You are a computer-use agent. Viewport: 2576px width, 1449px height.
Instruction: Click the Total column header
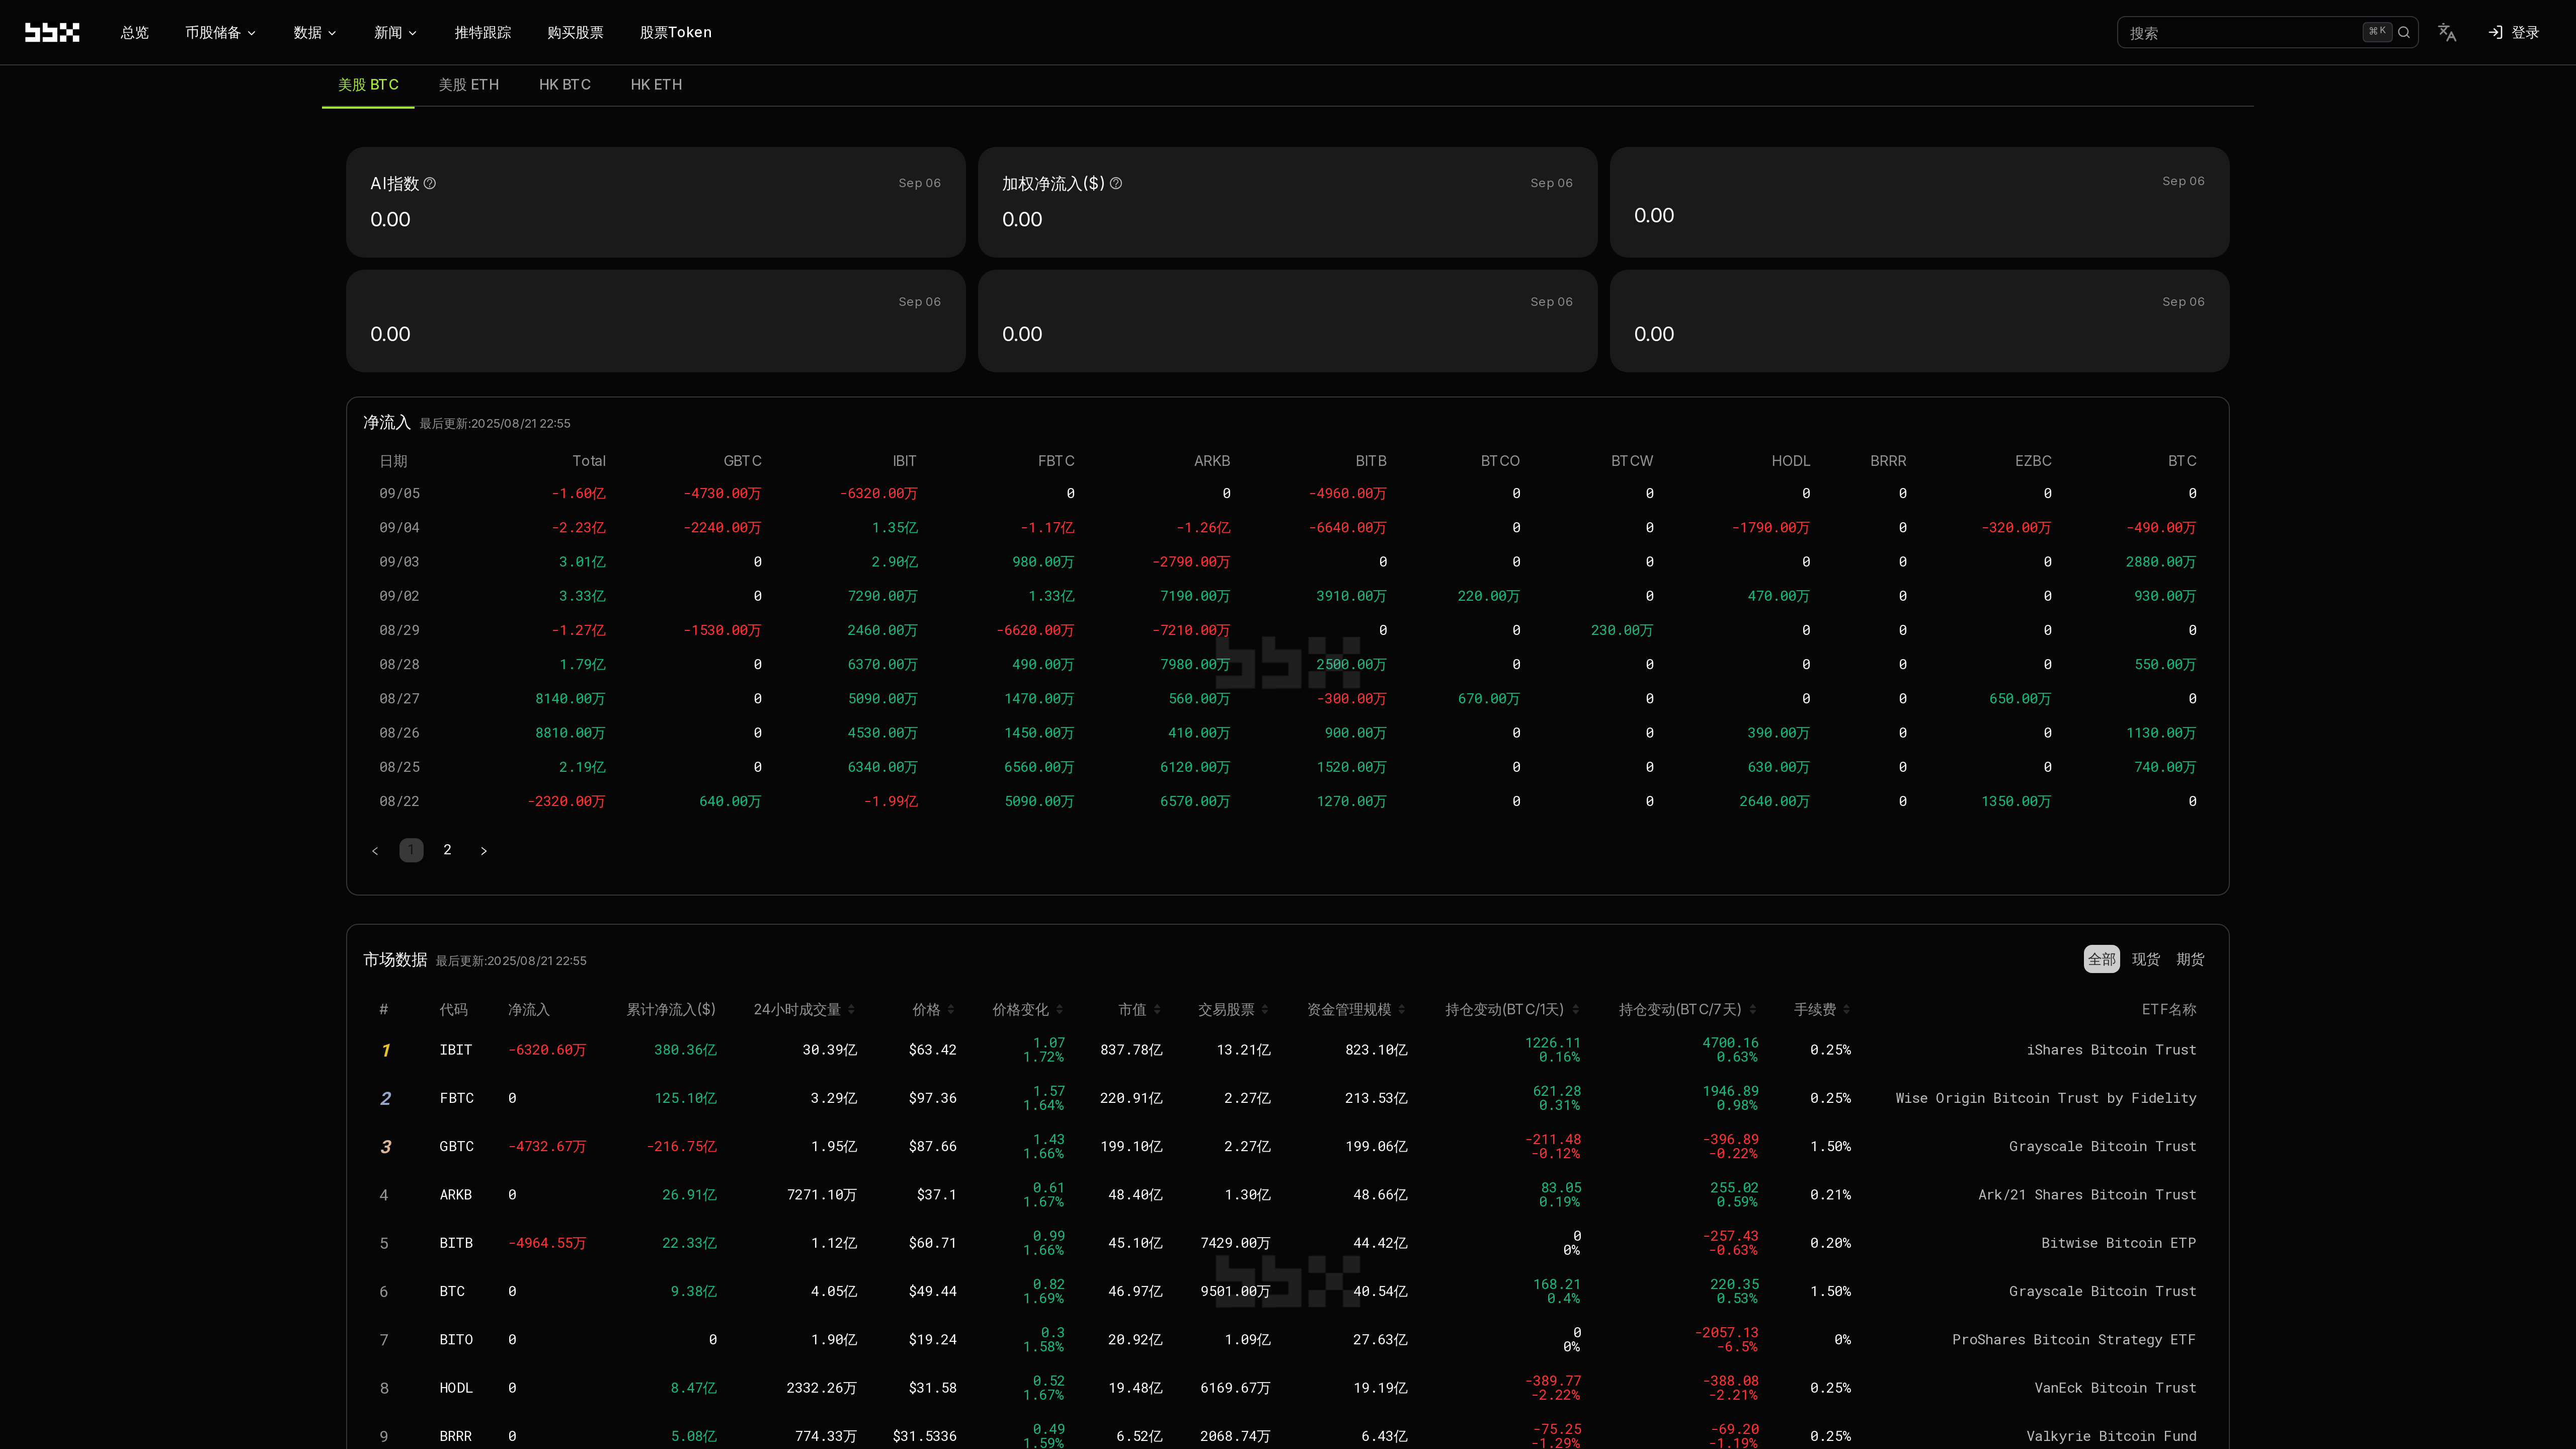[589, 461]
